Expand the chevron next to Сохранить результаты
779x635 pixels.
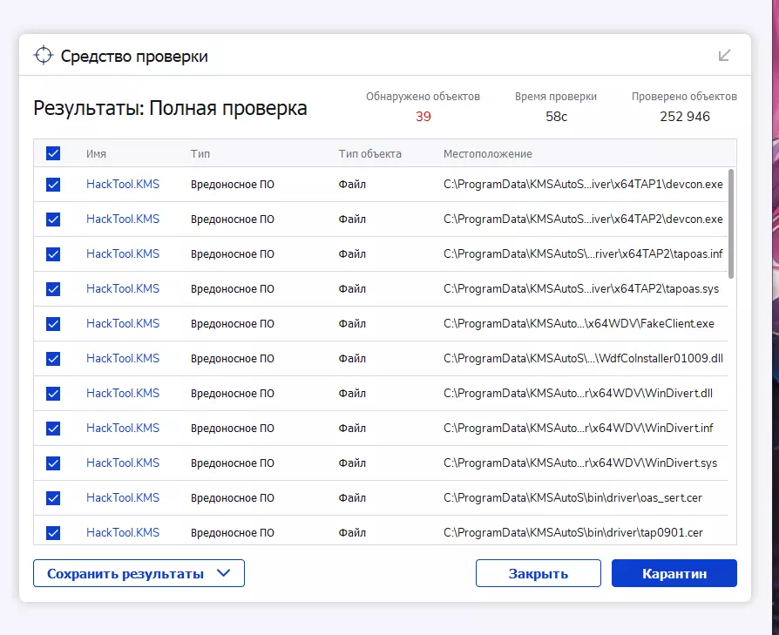point(224,573)
